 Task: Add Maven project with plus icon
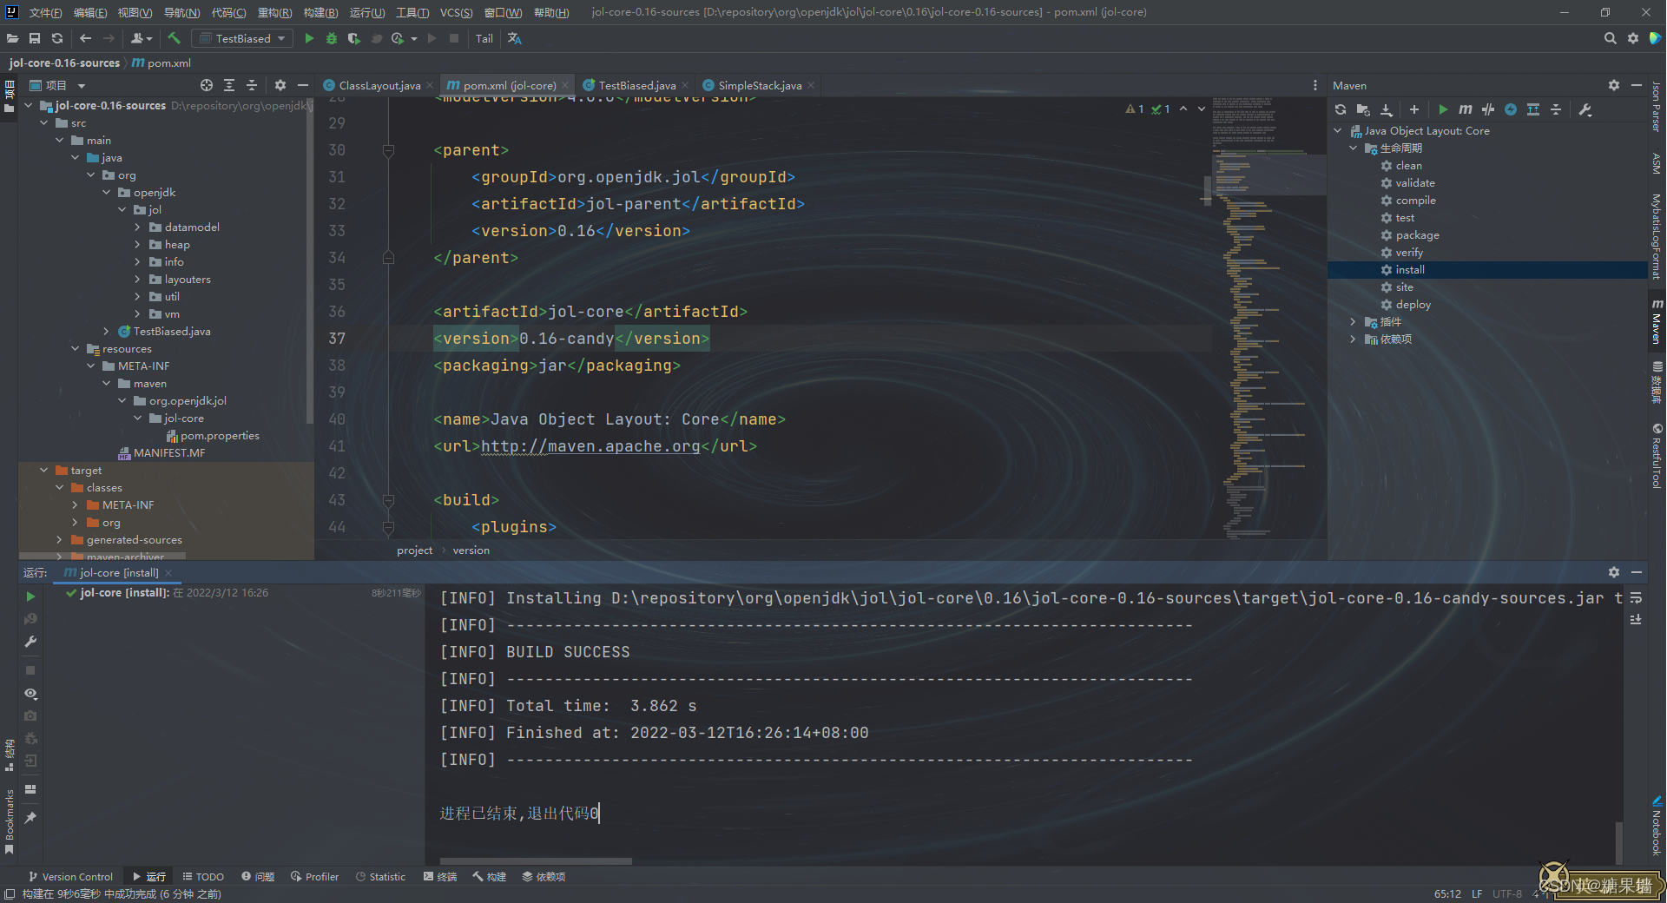(x=1414, y=109)
